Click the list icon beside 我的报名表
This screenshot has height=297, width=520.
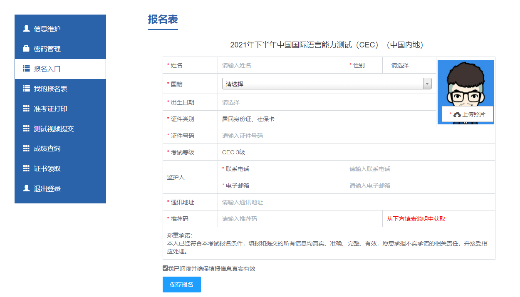click(x=26, y=89)
